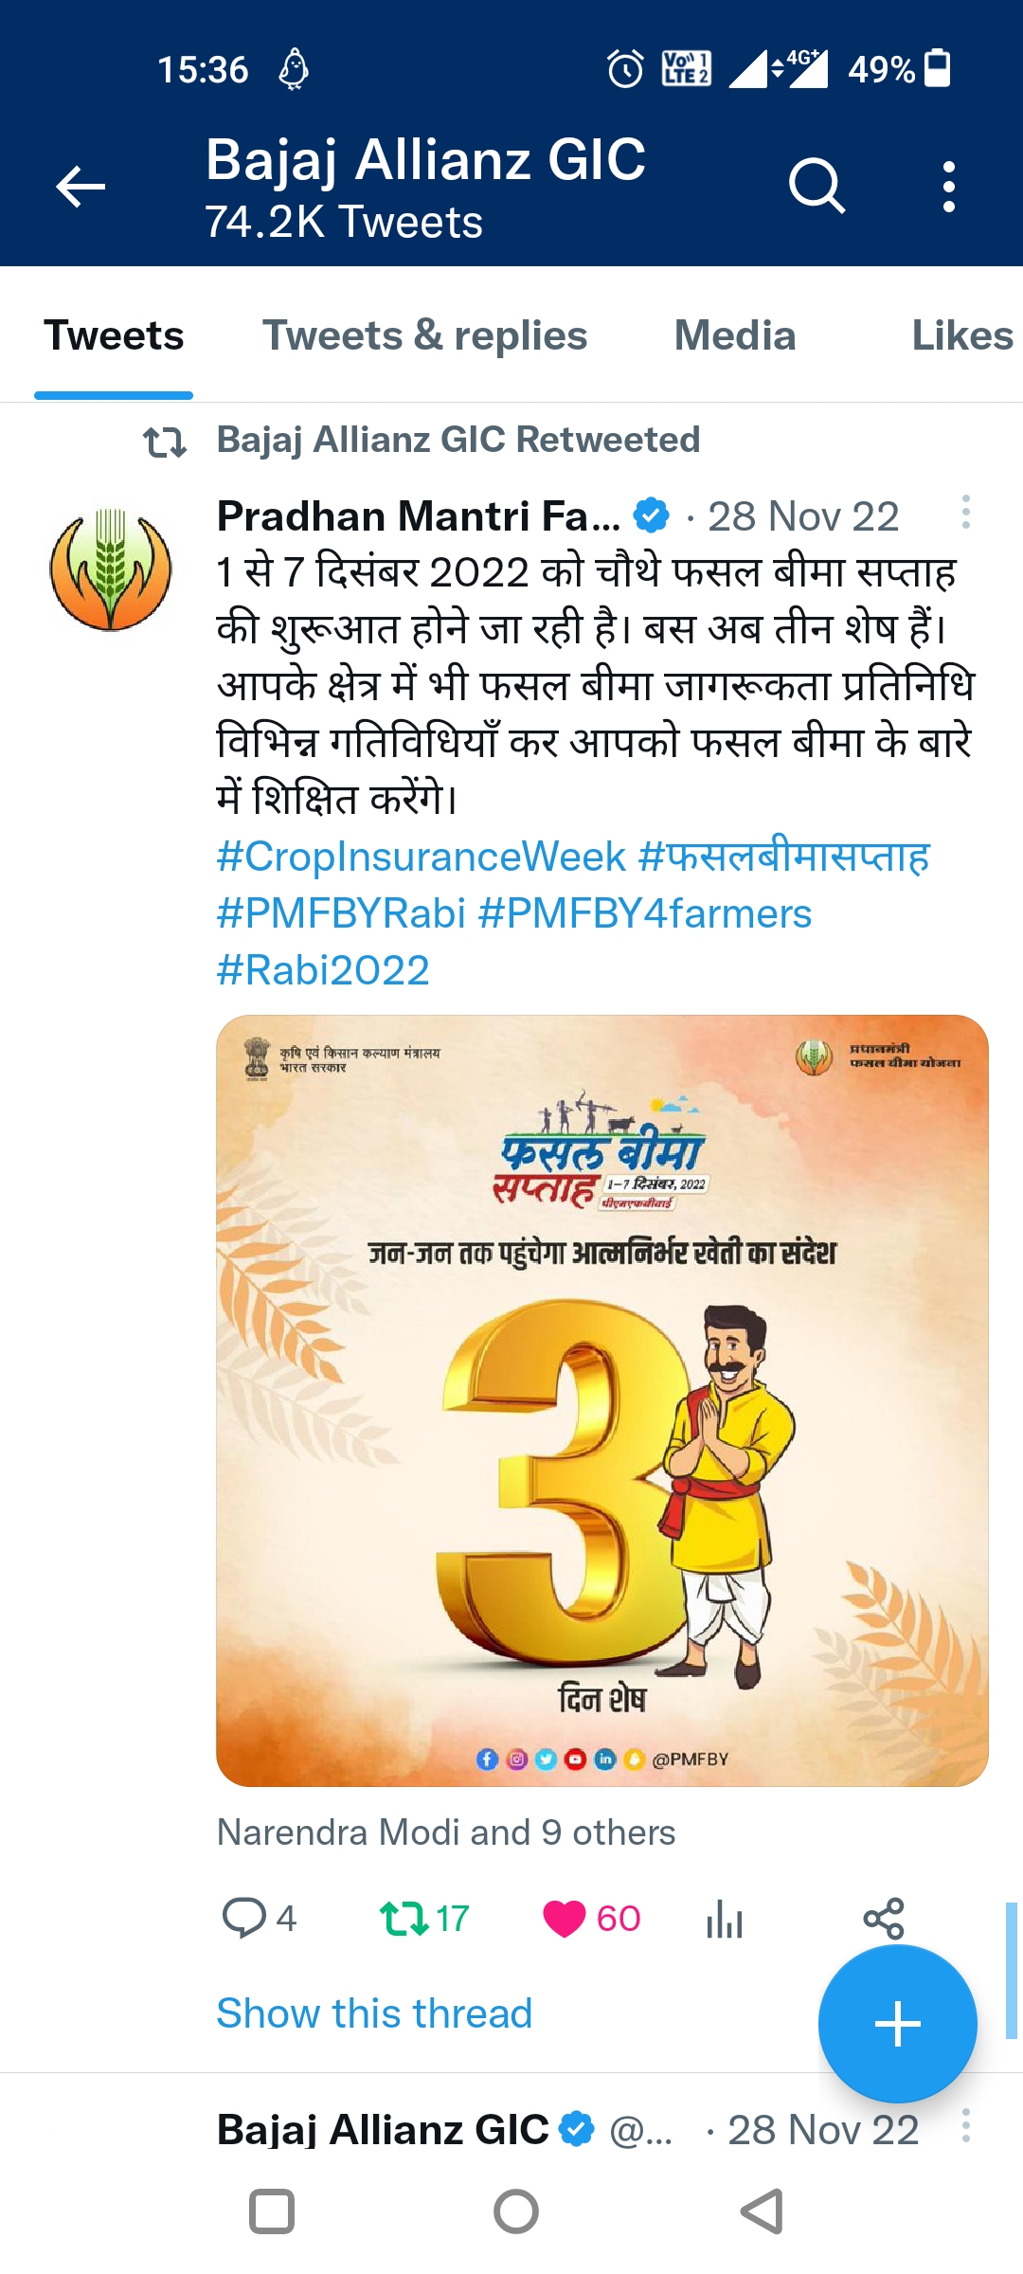Viewport: 1023px width, 2274px height.
Task: Show this thread
Action: click(x=374, y=2013)
